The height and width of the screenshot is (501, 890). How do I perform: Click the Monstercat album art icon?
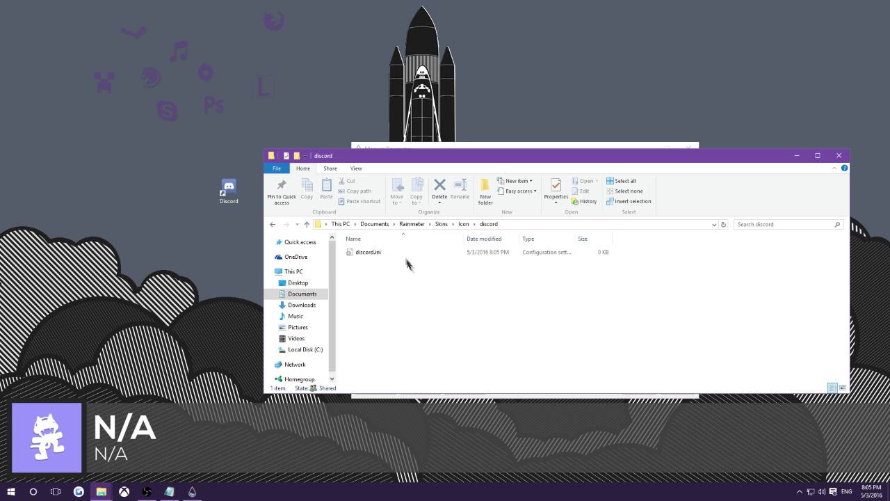pos(47,438)
